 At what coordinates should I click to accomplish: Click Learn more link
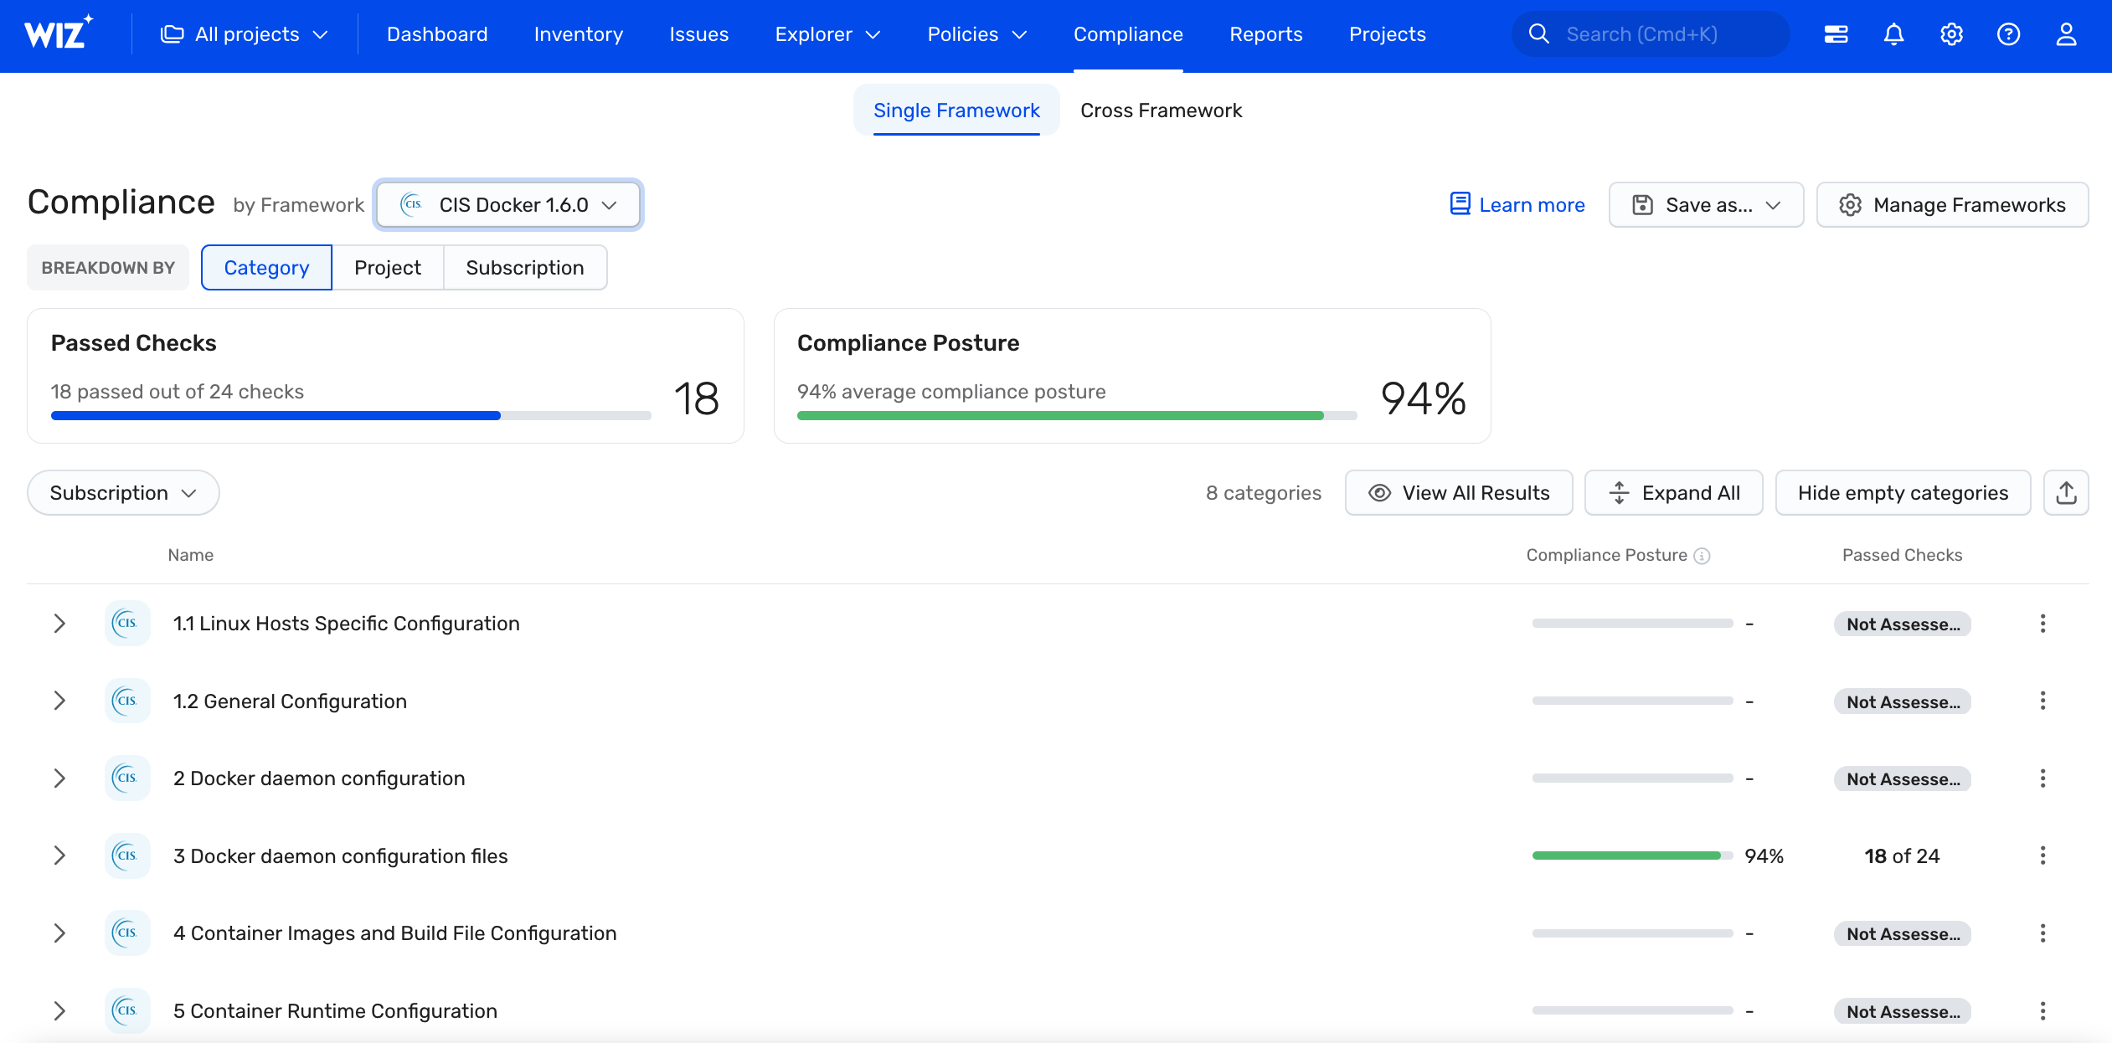point(1517,205)
